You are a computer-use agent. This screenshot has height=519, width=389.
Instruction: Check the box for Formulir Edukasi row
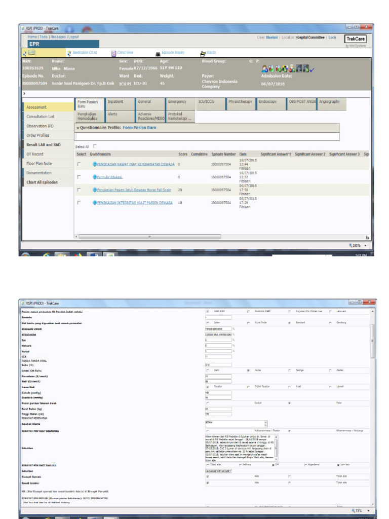point(79,177)
